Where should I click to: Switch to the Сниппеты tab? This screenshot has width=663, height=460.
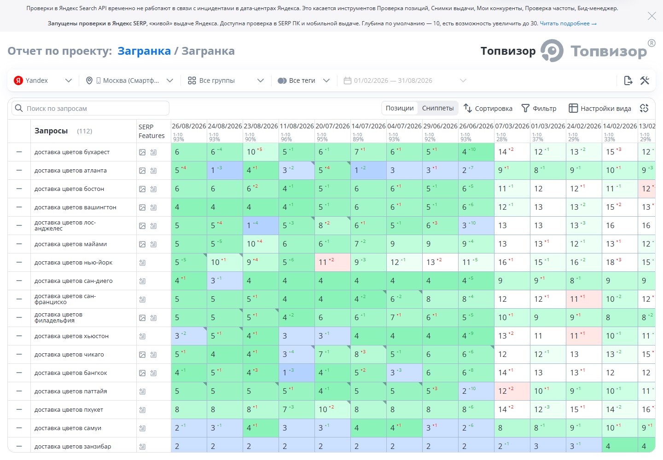[438, 108]
